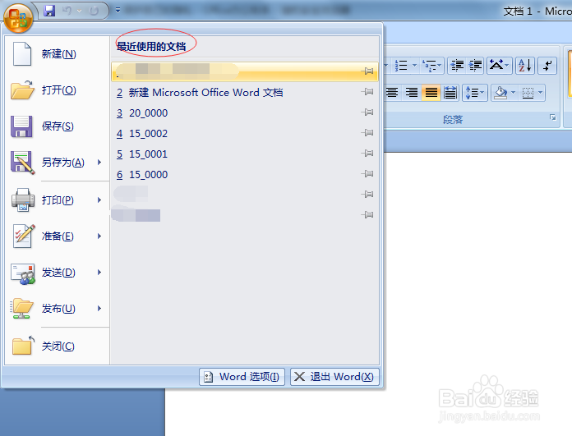
Task: Open the 段落 dialog launcher
Action: pos(552,117)
